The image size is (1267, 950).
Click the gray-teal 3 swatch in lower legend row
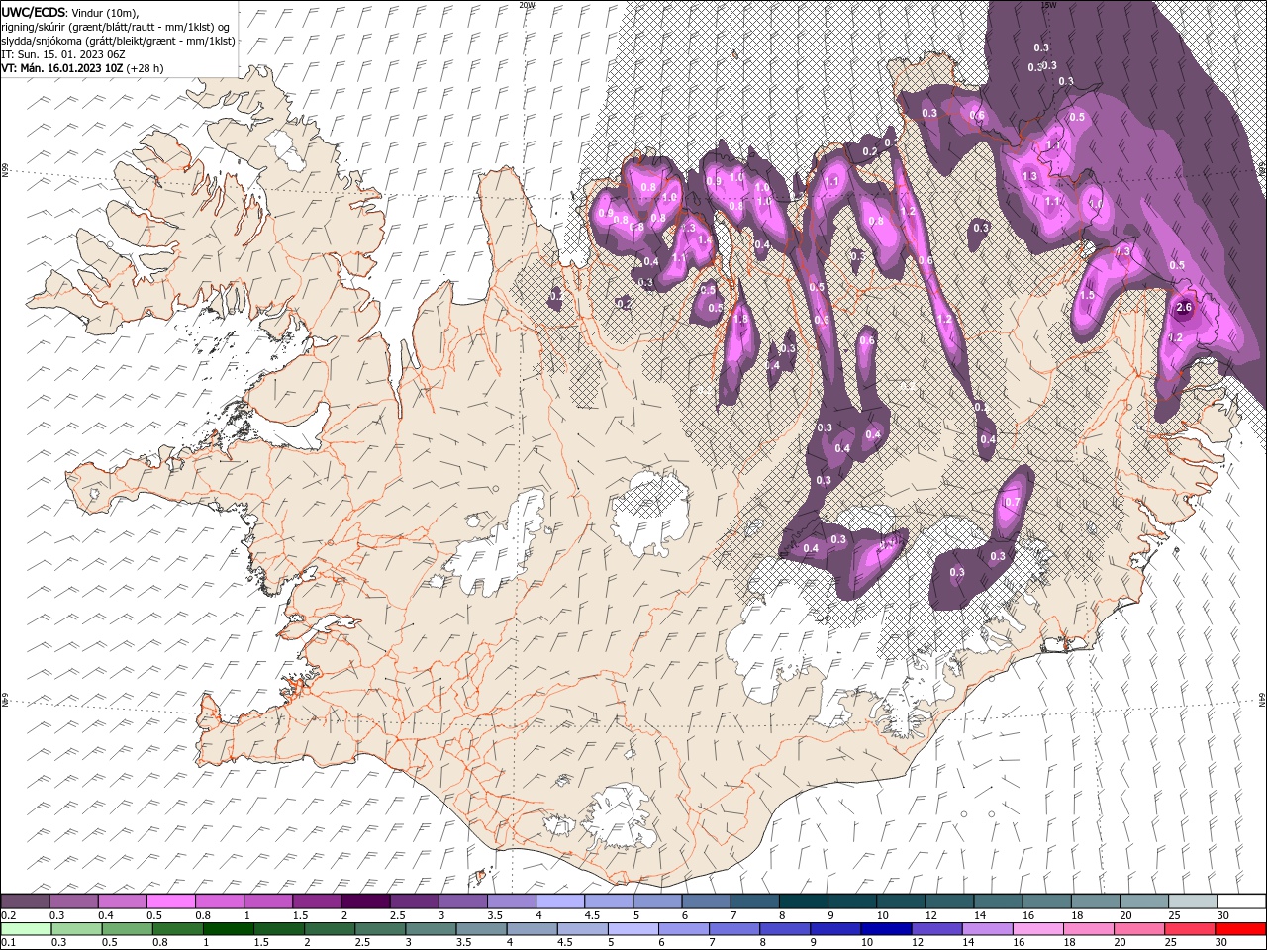(x=430, y=929)
